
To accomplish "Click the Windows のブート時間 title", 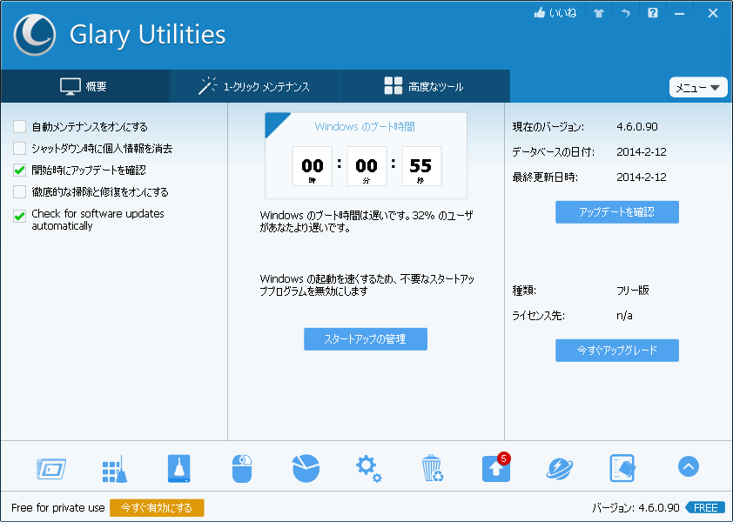I will point(365,127).
